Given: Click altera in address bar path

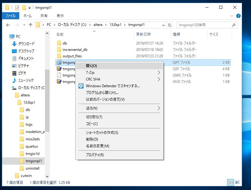Looking at the screenshot, I should pyautogui.click(x=98, y=25).
